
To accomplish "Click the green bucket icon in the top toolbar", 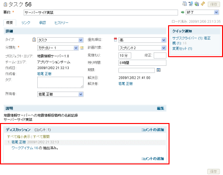I will tap(197, 4).
